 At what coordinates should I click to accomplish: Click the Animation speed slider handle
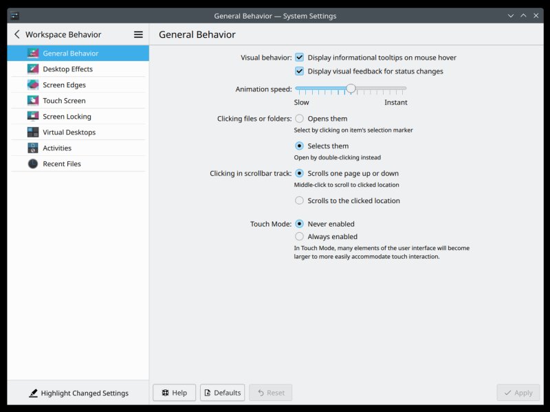click(351, 89)
